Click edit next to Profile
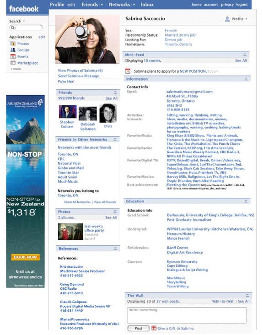 (71, 5)
